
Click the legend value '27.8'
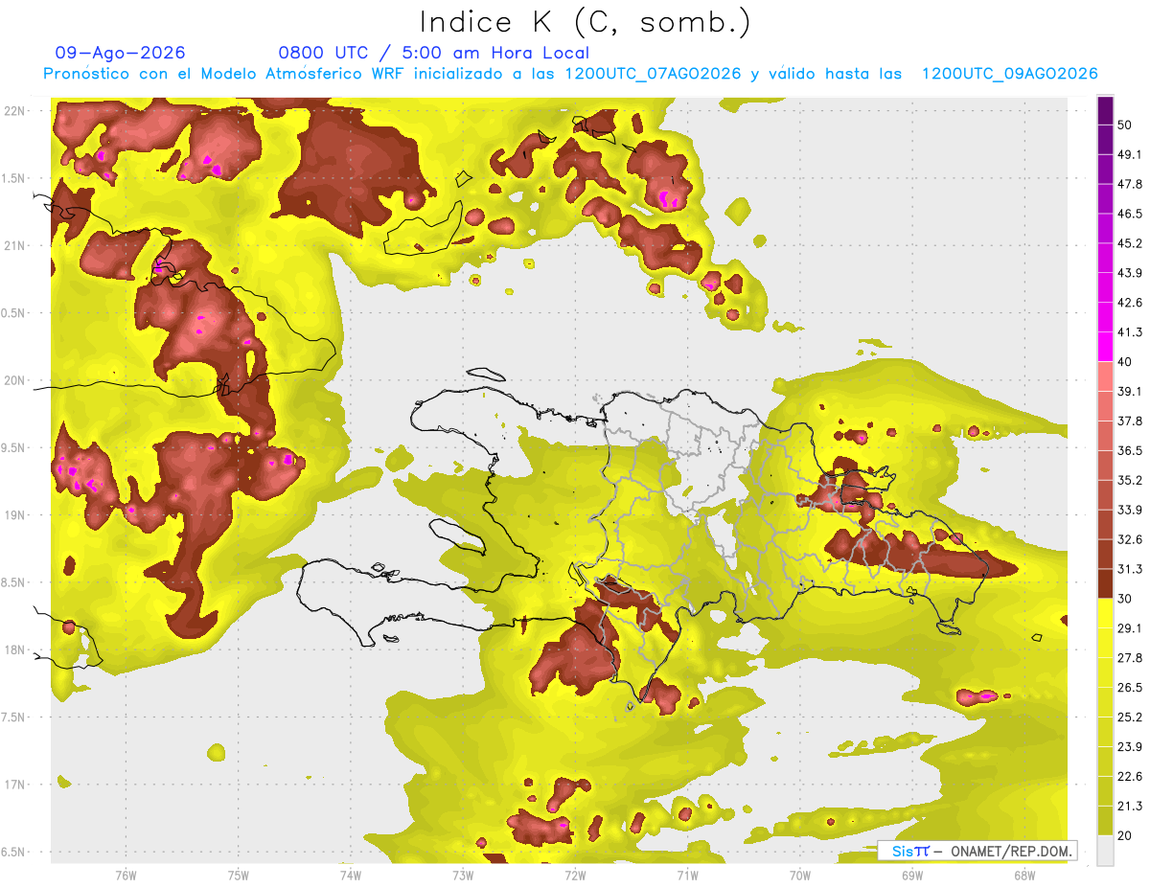(1130, 657)
